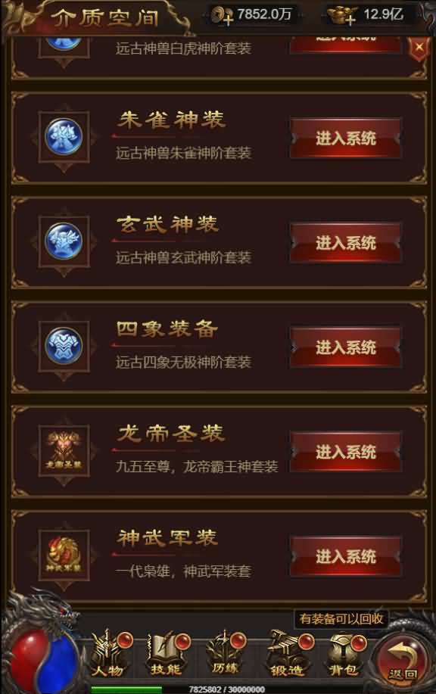Screen dimensions: 436x694
Task: Close the 介质空间 panel with X
Action: click(419, 48)
